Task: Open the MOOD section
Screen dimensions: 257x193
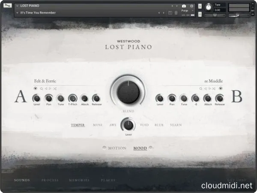Action: [x=140, y=148]
